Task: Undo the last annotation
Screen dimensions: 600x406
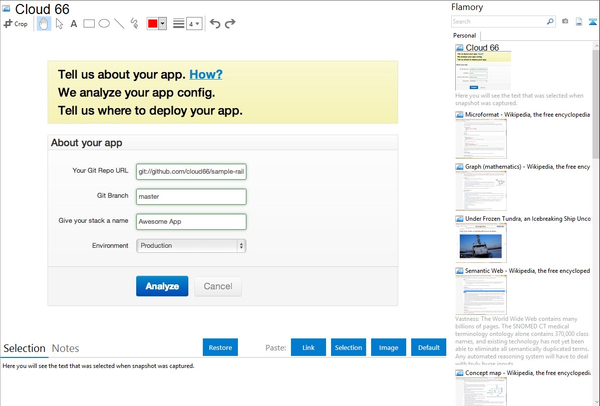Action: tap(215, 24)
